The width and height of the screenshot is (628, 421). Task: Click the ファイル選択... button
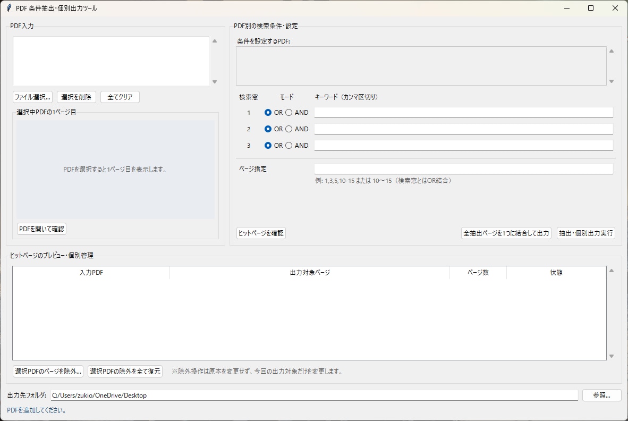tap(32, 97)
